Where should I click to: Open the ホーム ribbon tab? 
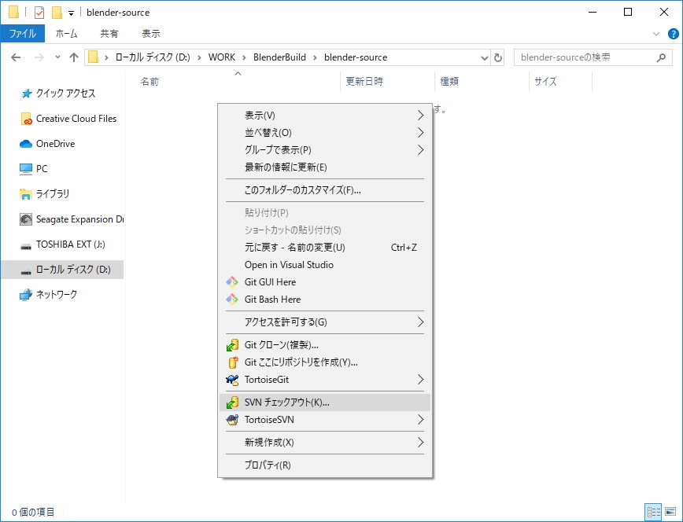point(67,34)
